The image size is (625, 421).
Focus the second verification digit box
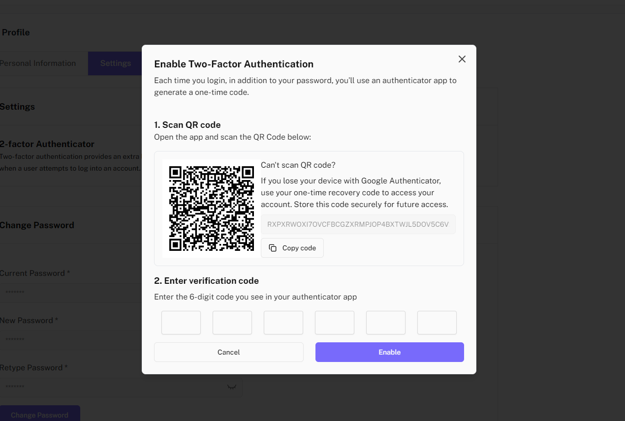tap(232, 323)
